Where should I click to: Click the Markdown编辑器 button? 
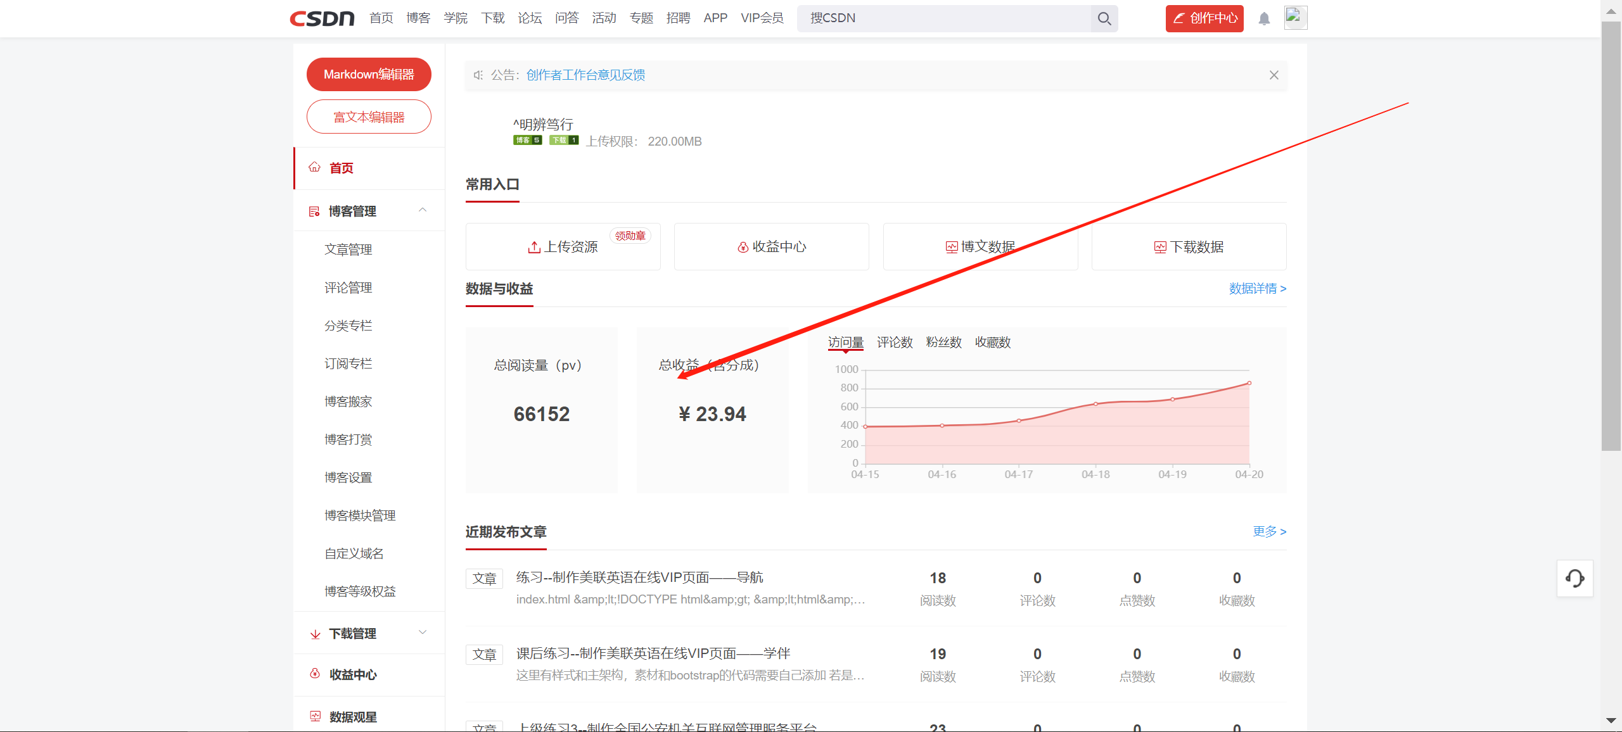pos(369,75)
